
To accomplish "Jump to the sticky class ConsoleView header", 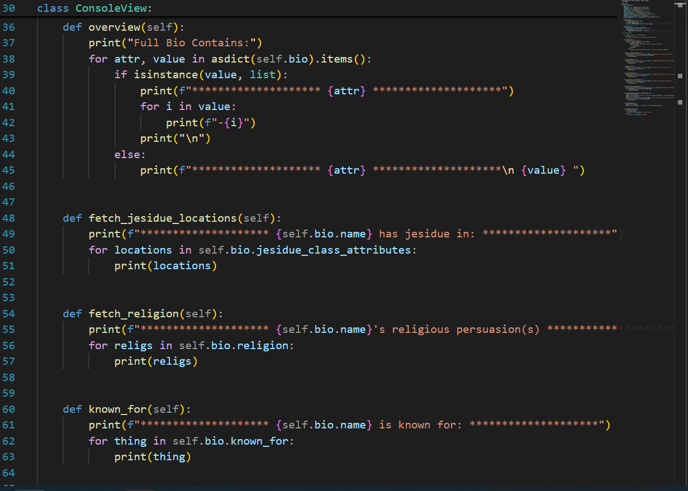I will pyautogui.click(x=94, y=8).
